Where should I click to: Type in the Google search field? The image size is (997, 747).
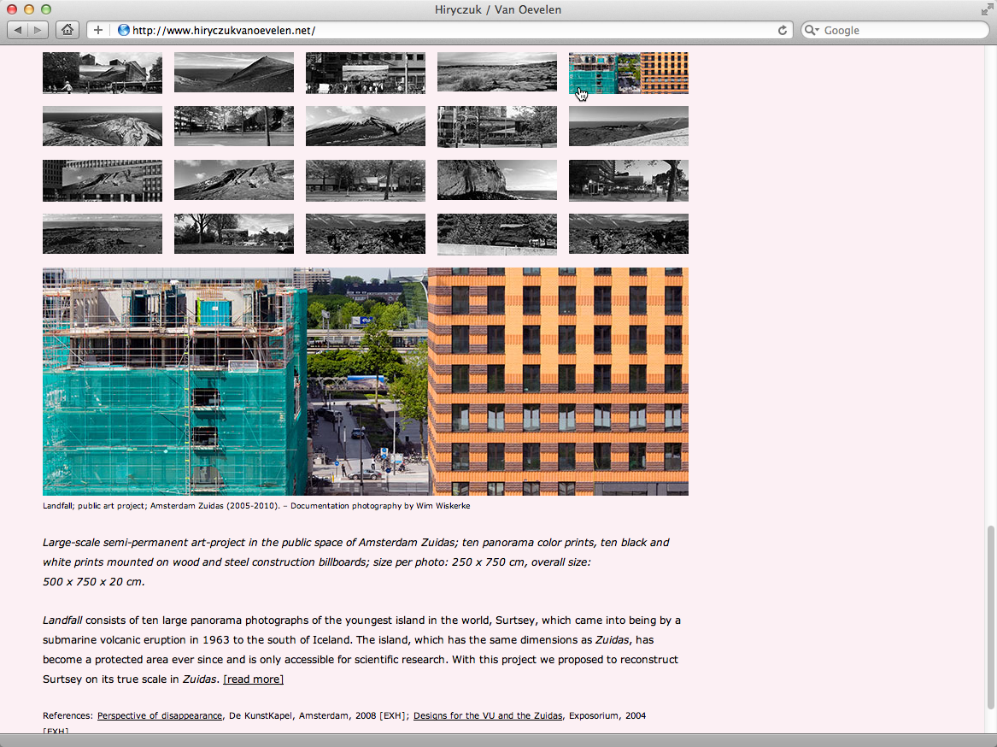pos(897,30)
